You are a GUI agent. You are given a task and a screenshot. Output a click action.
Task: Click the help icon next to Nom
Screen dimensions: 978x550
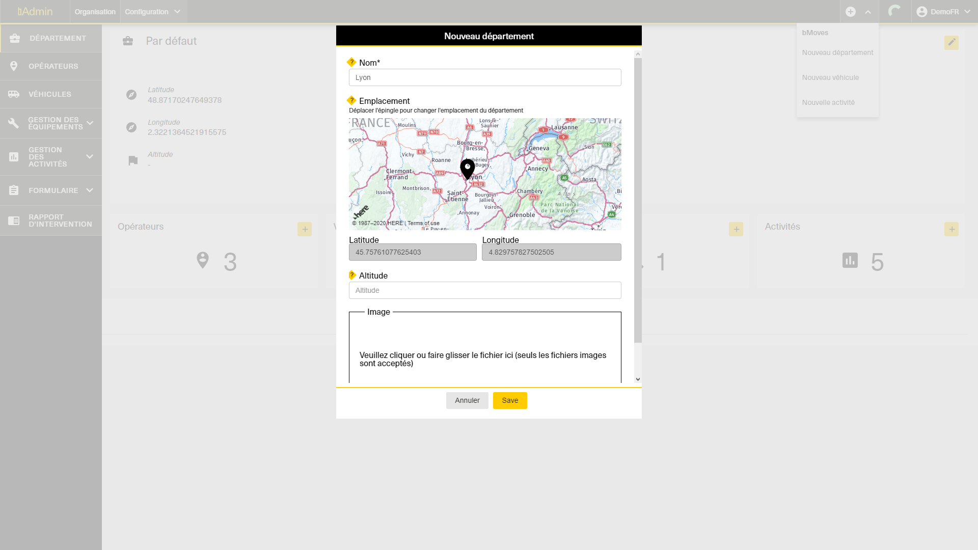(x=351, y=62)
